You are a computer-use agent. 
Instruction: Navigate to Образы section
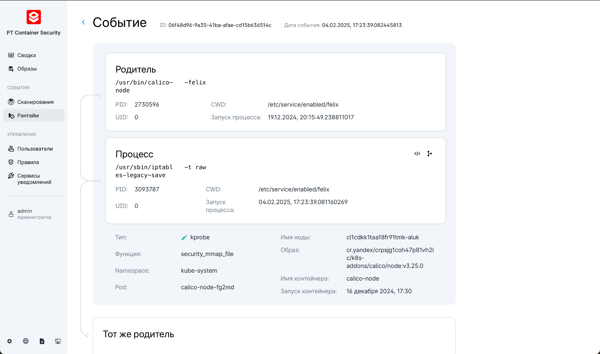coord(27,69)
